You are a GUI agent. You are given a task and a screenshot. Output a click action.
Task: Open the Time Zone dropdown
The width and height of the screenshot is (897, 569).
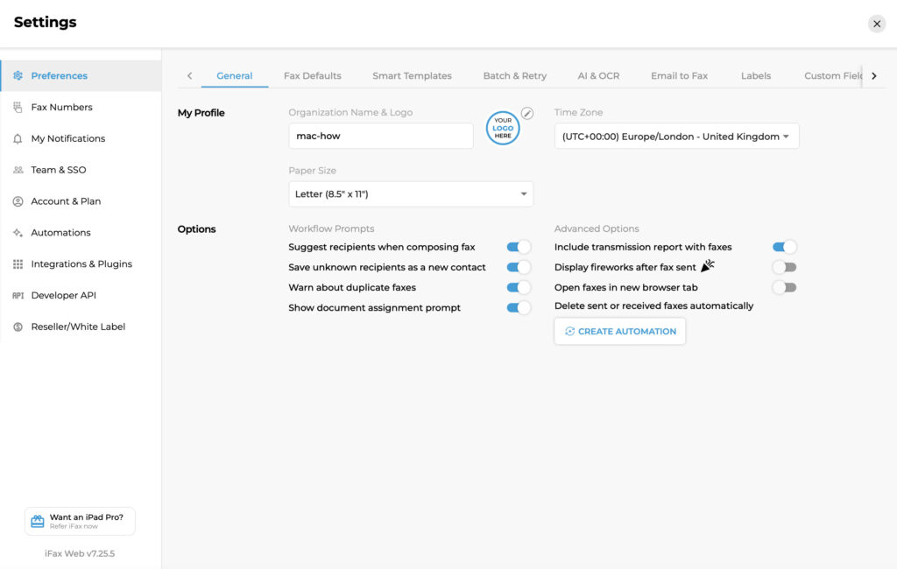[x=676, y=137]
